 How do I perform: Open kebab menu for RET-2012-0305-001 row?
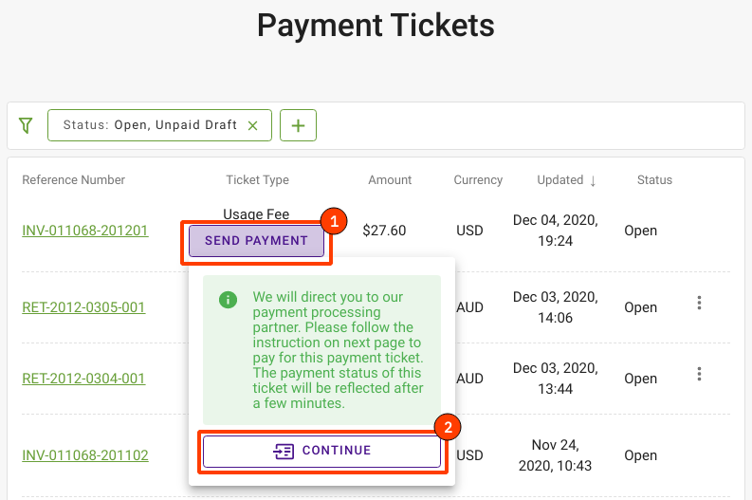pos(699,303)
